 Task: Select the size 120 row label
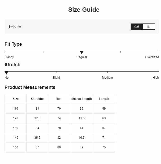(16, 118)
